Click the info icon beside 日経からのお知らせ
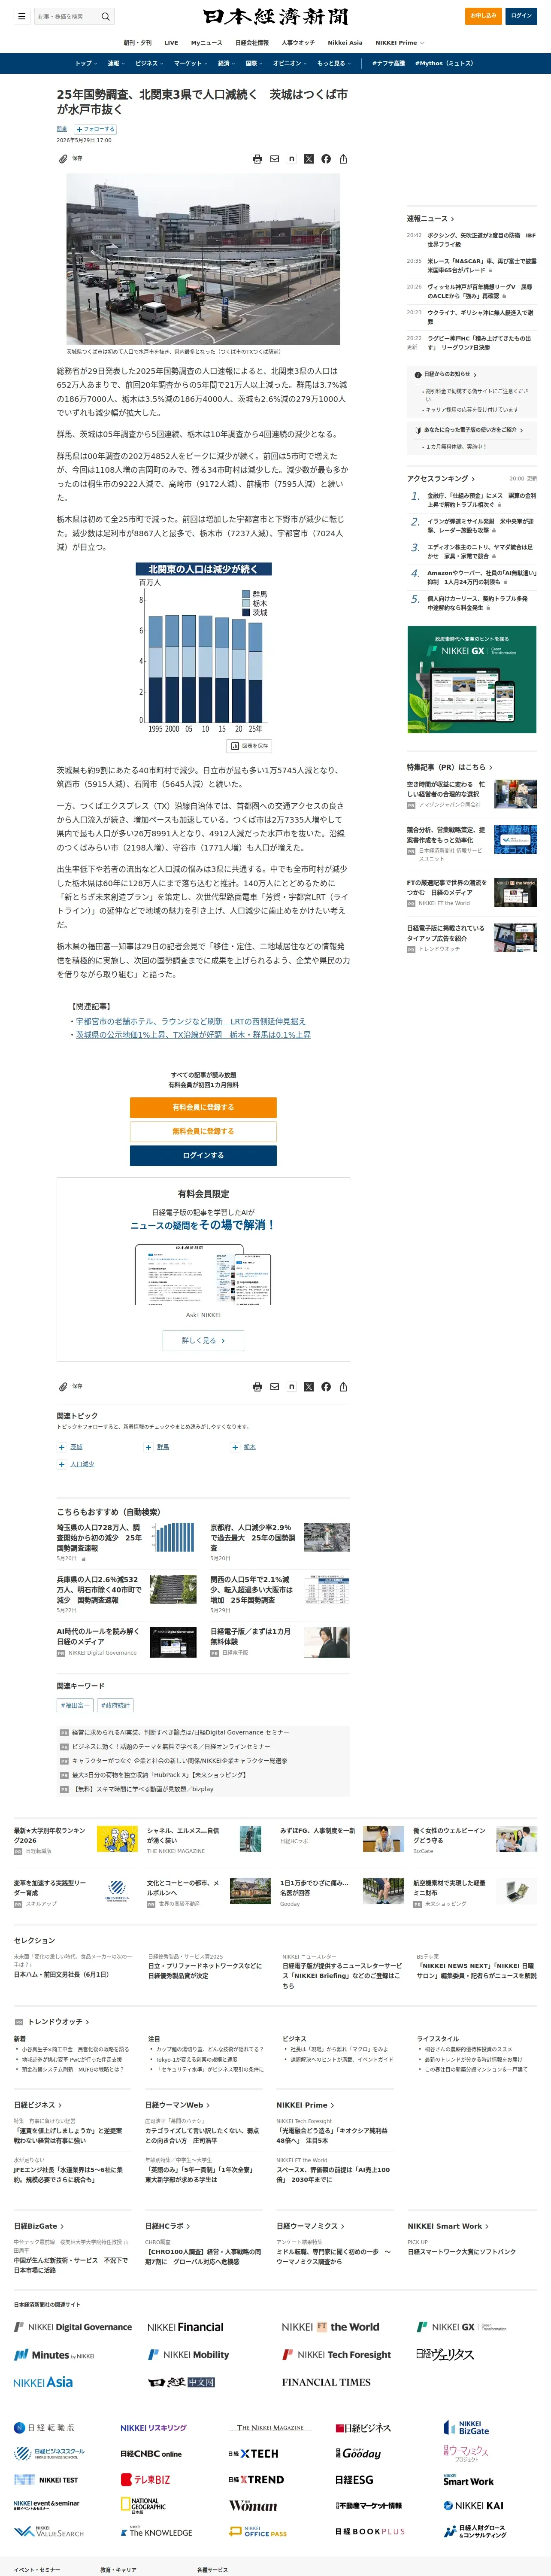 pos(418,375)
